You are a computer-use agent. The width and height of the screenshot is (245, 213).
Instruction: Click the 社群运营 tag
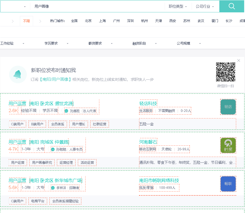(100, 124)
